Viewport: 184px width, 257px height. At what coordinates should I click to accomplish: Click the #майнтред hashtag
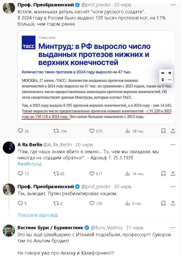[x=29, y=164]
